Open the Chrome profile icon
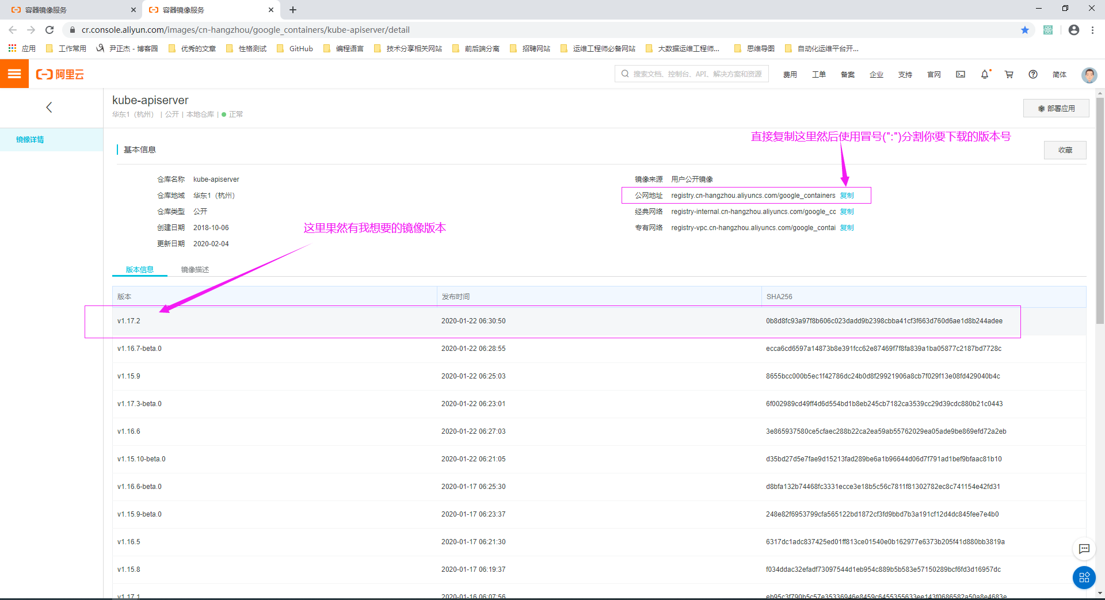 1074,30
